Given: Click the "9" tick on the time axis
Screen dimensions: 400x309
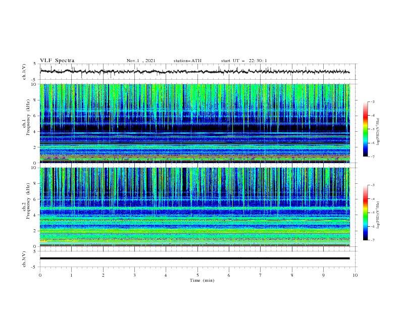Looking at the screenshot, I should coord(323,275).
